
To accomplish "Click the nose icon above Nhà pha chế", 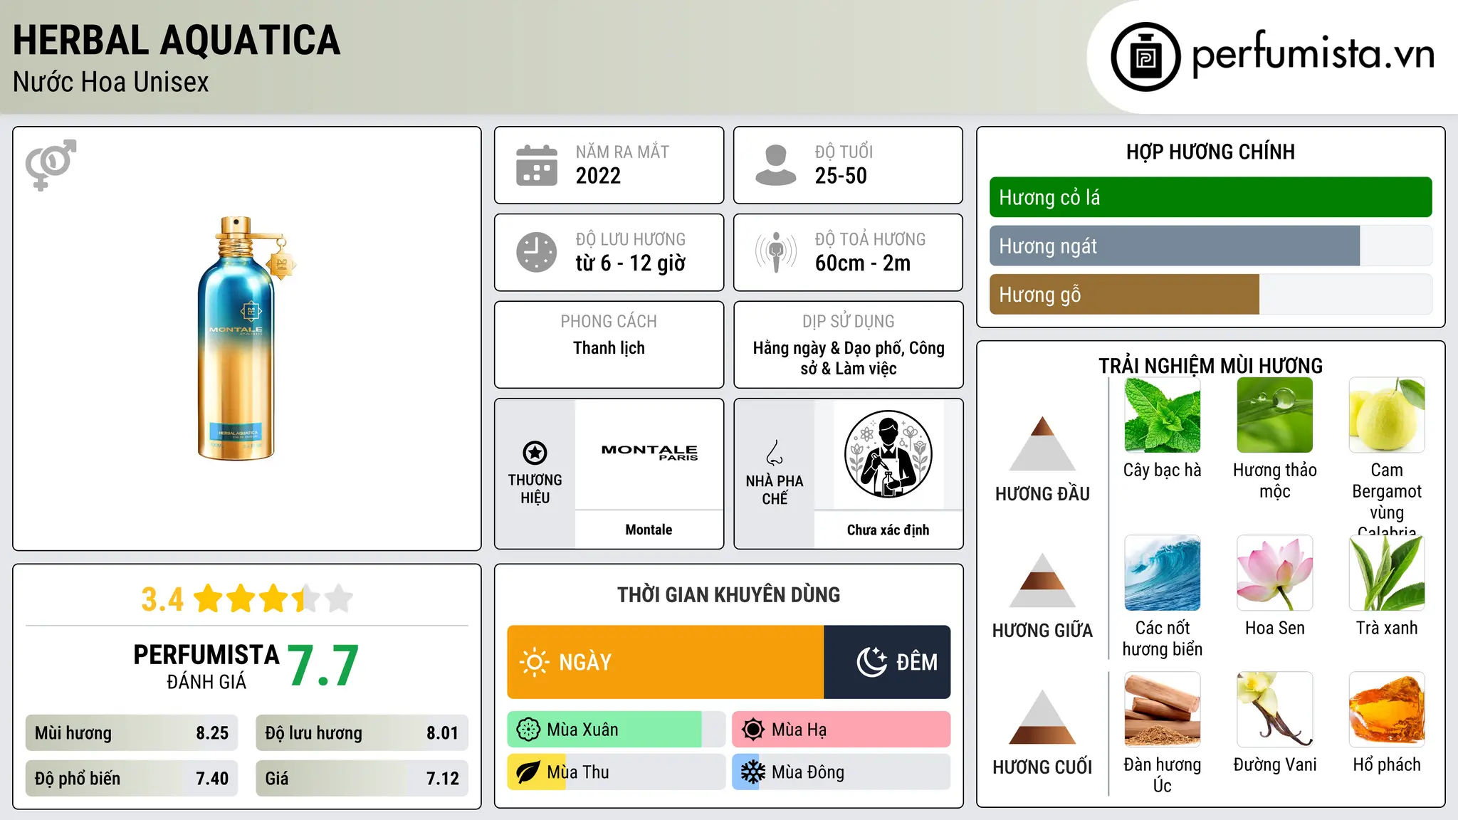I will [775, 453].
